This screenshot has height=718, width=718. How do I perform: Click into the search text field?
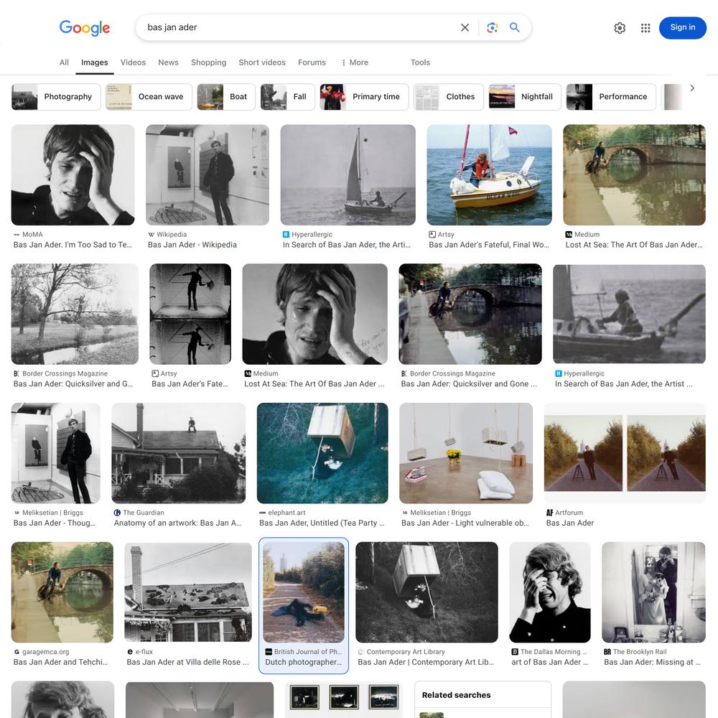294,27
